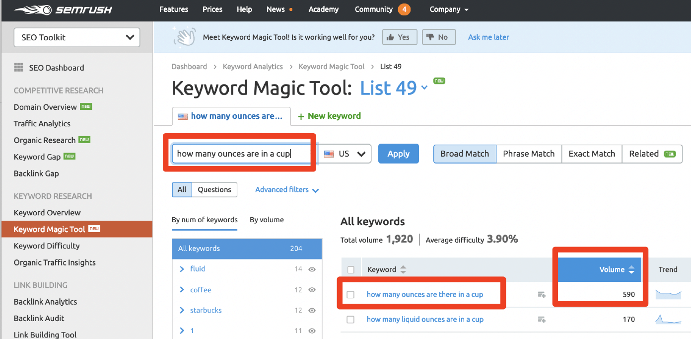691x339 pixels.
Task: Open Keyword Difficulty in sidebar
Action: coord(47,246)
